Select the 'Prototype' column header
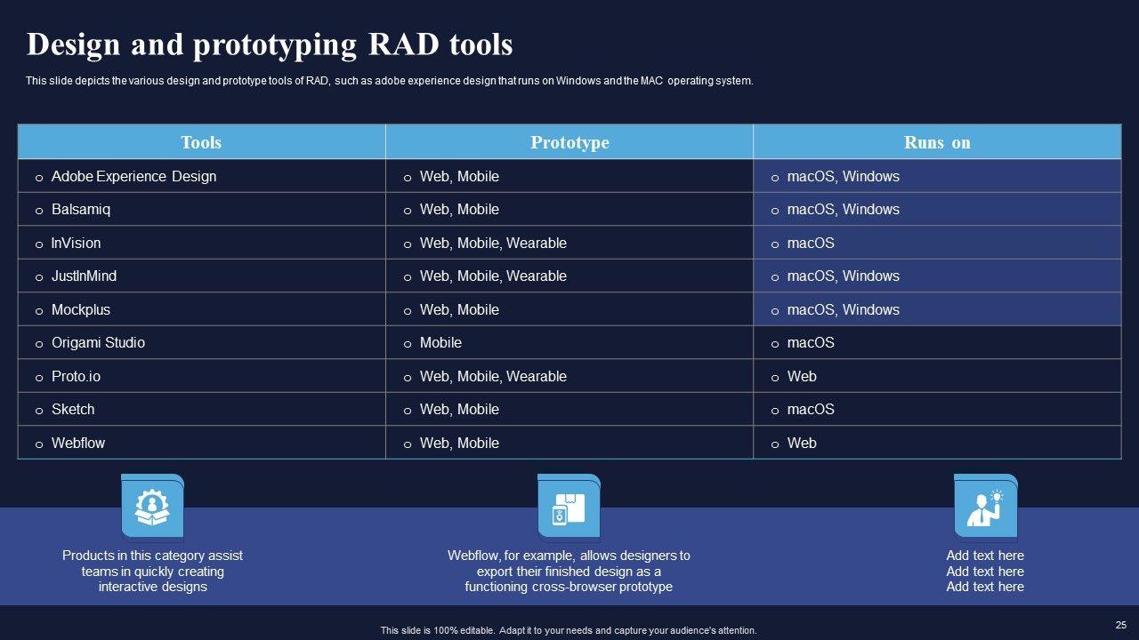This screenshot has width=1139, height=640. click(569, 142)
